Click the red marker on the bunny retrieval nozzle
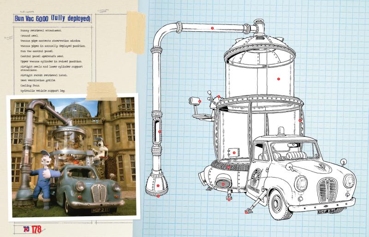This screenshot has height=237, width=369. (158, 185)
